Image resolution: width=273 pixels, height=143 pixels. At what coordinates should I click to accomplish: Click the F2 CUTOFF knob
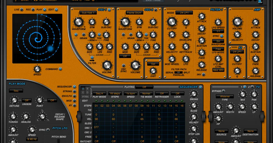[x=237, y=59]
